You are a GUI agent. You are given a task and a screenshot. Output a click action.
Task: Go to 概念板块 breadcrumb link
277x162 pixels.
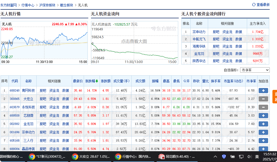66,5
